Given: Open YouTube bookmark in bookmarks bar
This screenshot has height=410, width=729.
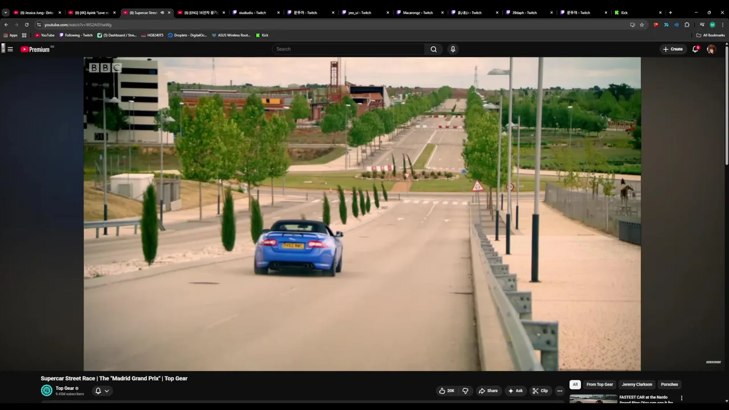Looking at the screenshot, I should click(44, 35).
